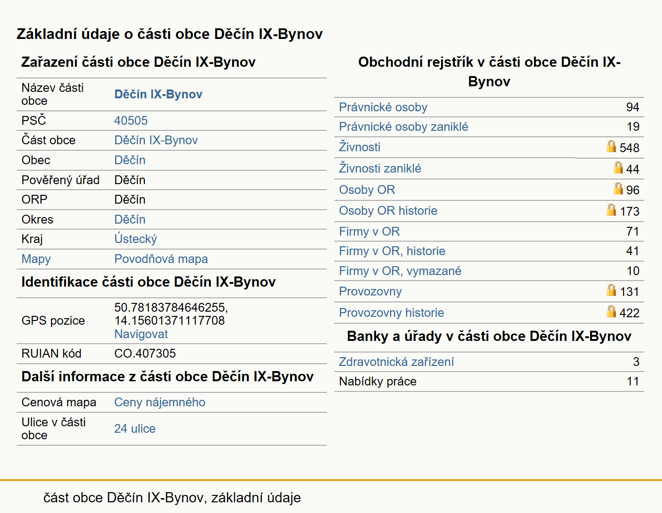Click the Banky a úřady section heading
Viewport: 662px width, 513px height.
coord(489,336)
